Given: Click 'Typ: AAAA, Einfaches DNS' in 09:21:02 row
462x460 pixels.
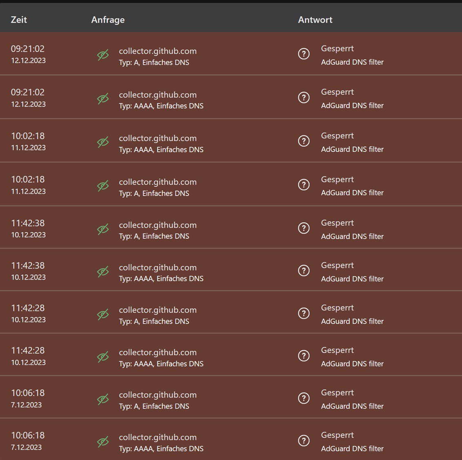Looking at the screenshot, I should click(x=161, y=106).
